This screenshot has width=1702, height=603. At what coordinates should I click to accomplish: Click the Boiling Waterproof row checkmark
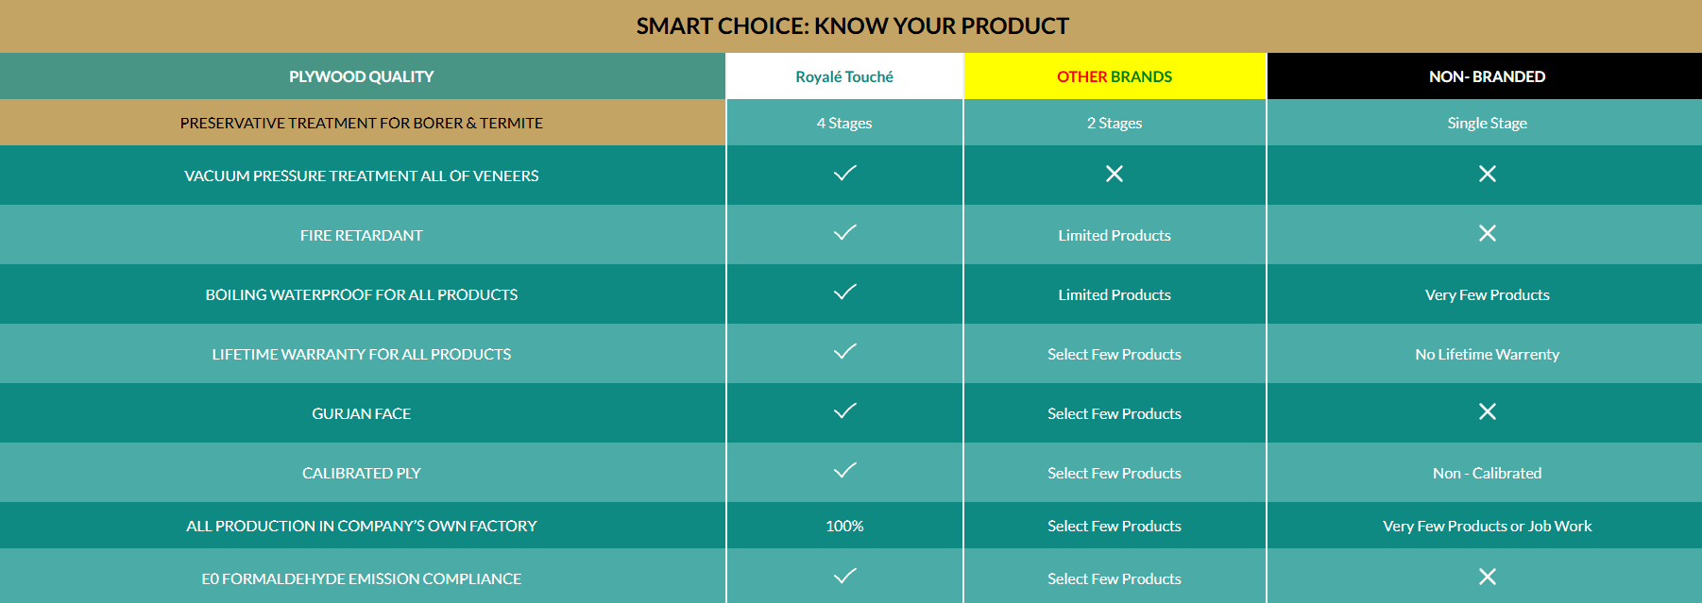click(x=844, y=293)
